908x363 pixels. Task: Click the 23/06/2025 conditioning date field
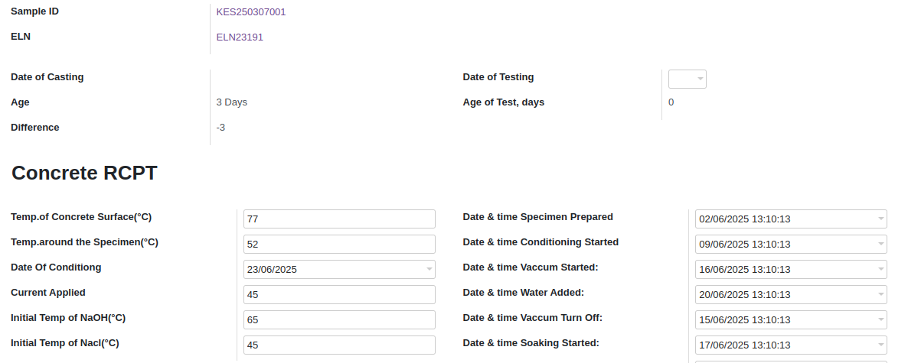tap(339, 269)
